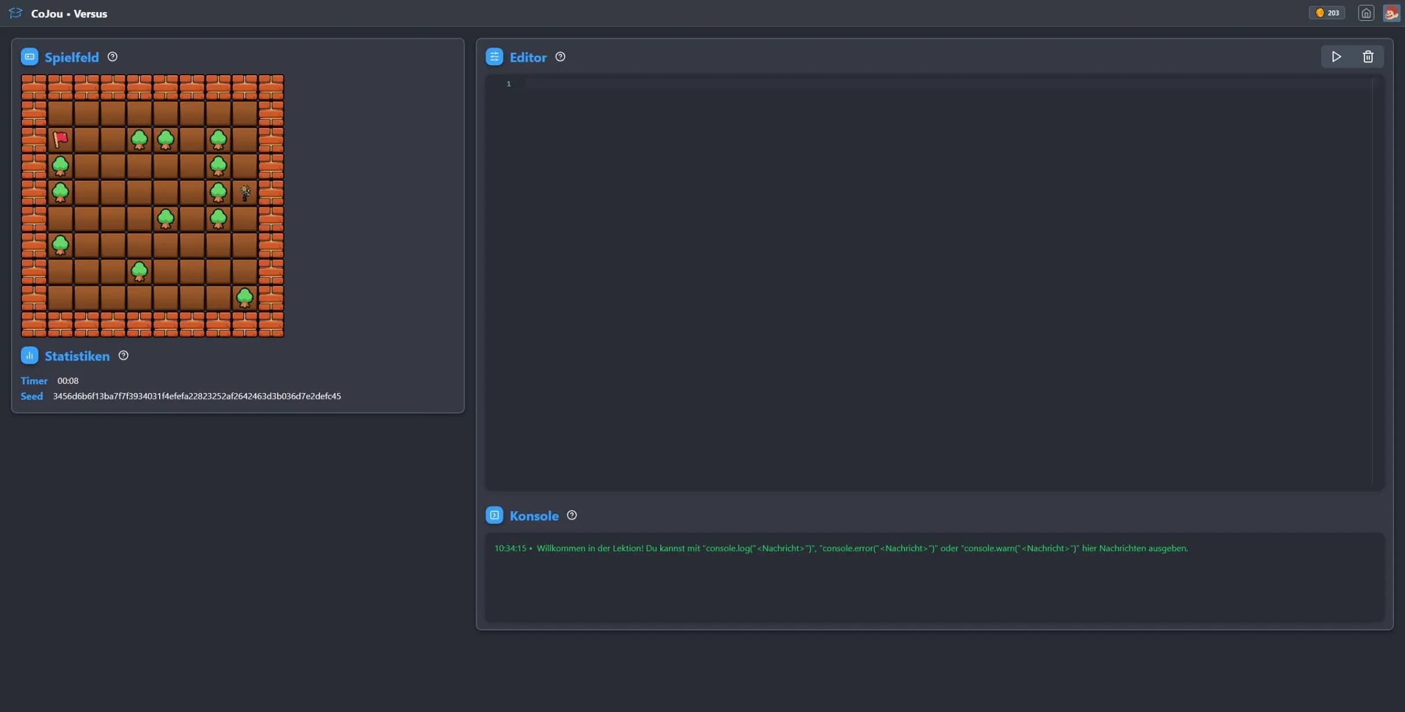This screenshot has width=1405, height=712.
Task: Click the Seed hash value text
Action: (197, 397)
